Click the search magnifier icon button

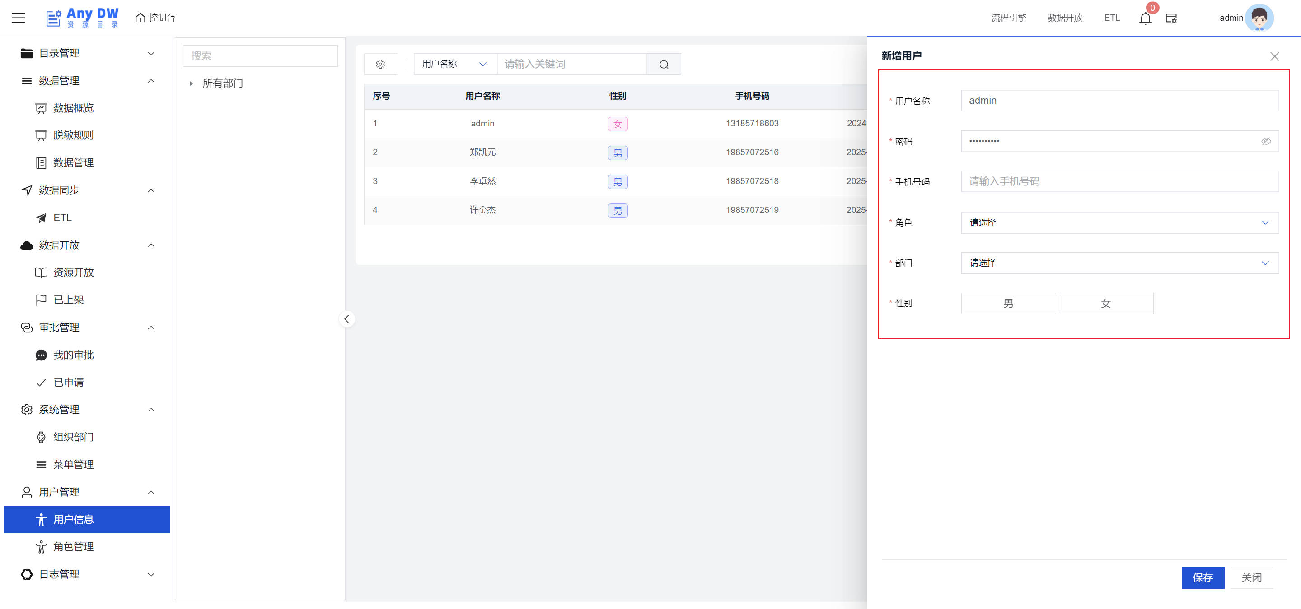(664, 64)
